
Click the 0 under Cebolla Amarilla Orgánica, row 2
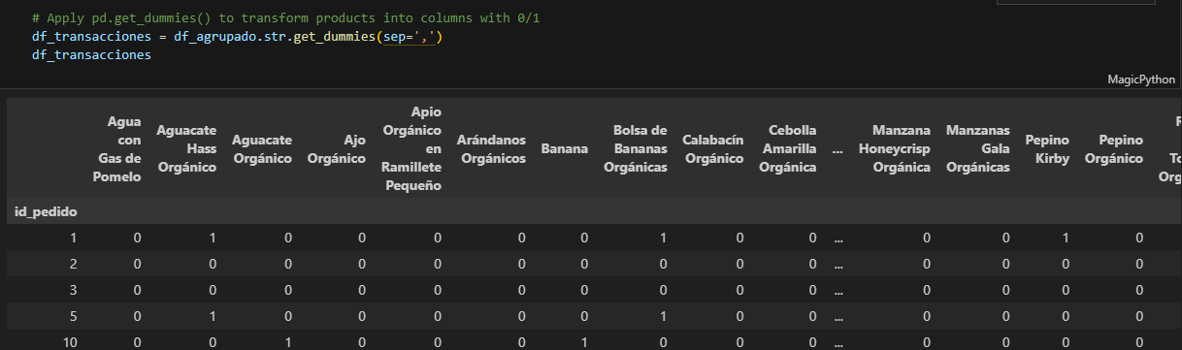tap(812, 263)
